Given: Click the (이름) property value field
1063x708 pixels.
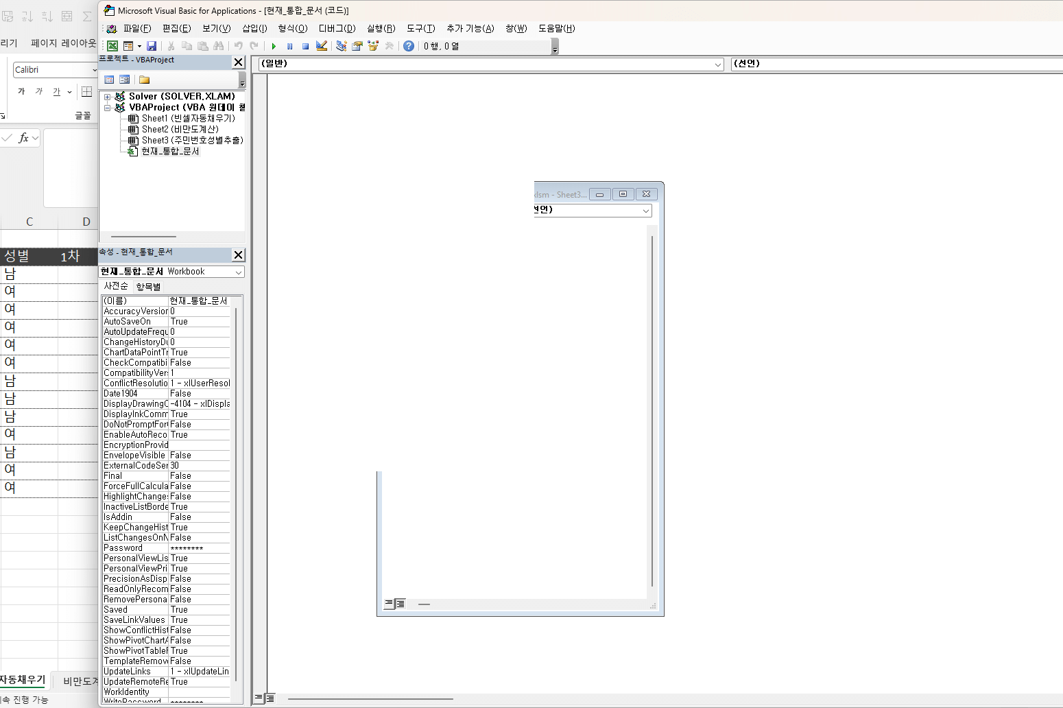Looking at the screenshot, I should 199,301.
